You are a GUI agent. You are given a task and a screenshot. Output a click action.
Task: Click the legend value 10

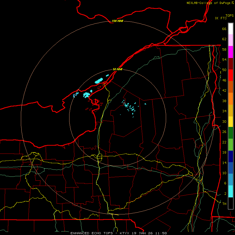224,173
